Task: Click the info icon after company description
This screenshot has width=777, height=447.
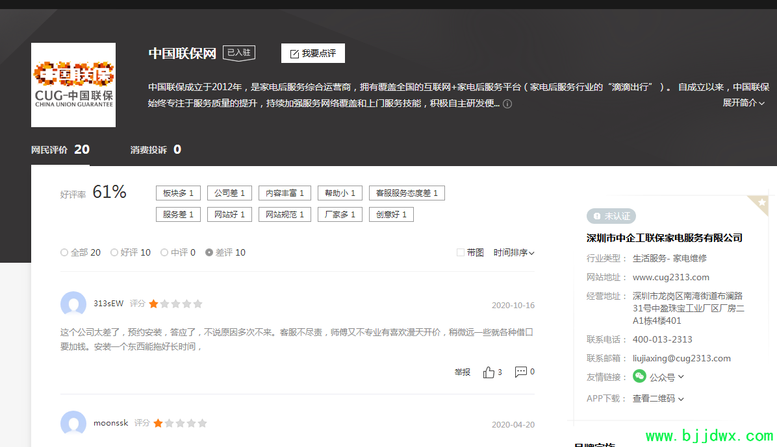Action: [x=507, y=104]
